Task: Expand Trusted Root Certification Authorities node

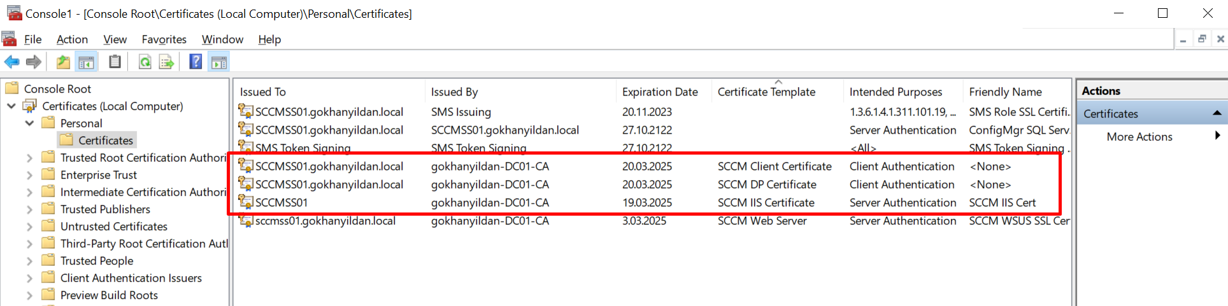Action: (x=29, y=157)
